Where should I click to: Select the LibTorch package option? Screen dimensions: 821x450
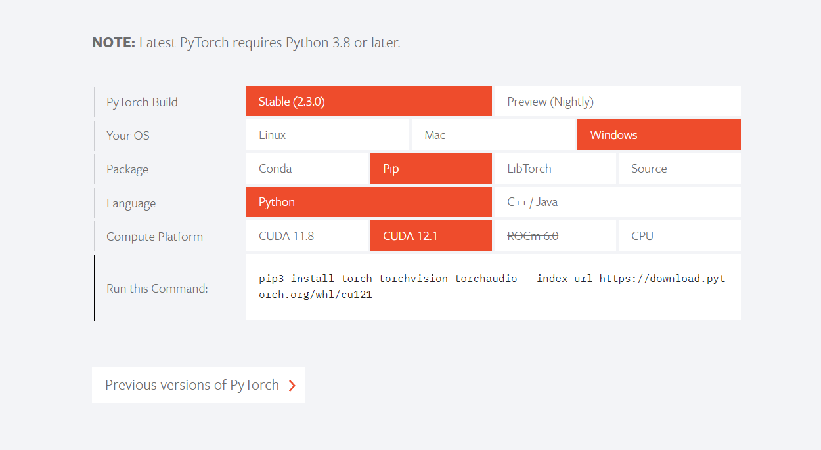point(555,169)
